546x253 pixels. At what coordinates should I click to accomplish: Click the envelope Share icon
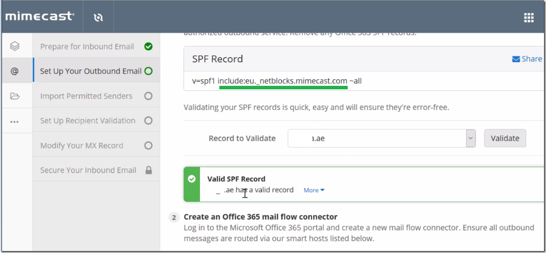click(516, 59)
